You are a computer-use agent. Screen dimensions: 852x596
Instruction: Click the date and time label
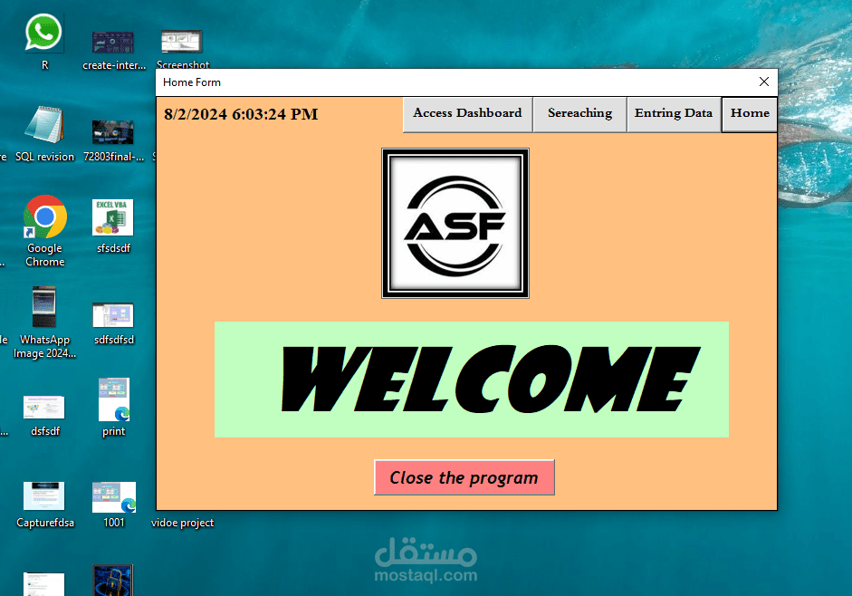(241, 114)
